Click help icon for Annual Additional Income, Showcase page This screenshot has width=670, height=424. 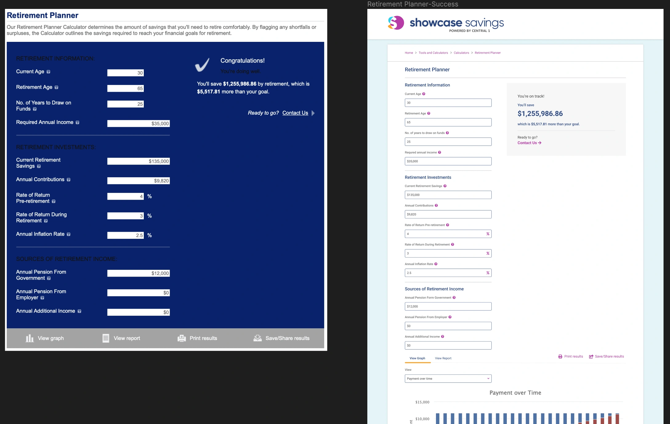442,337
